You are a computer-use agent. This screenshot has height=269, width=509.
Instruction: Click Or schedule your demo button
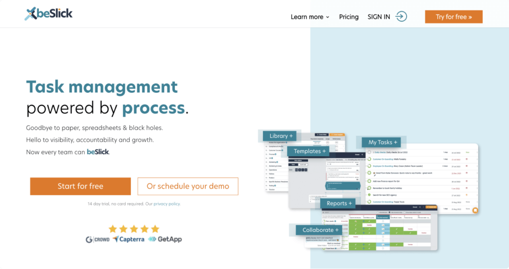(x=188, y=186)
